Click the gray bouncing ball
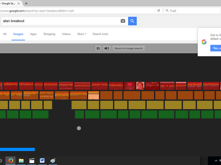 pyautogui.click(x=79, y=128)
